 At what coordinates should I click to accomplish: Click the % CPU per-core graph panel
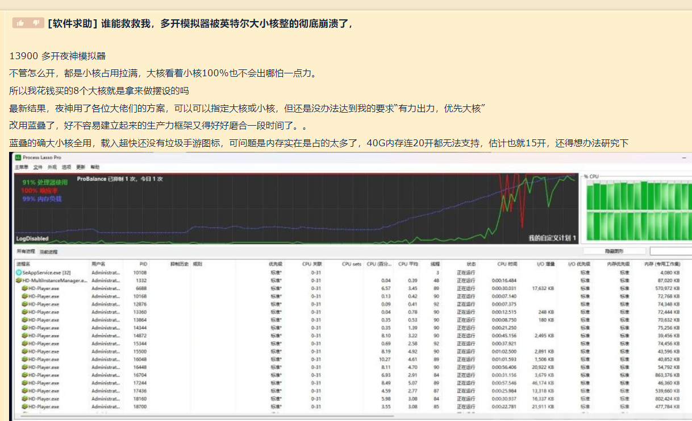pos(636,208)
